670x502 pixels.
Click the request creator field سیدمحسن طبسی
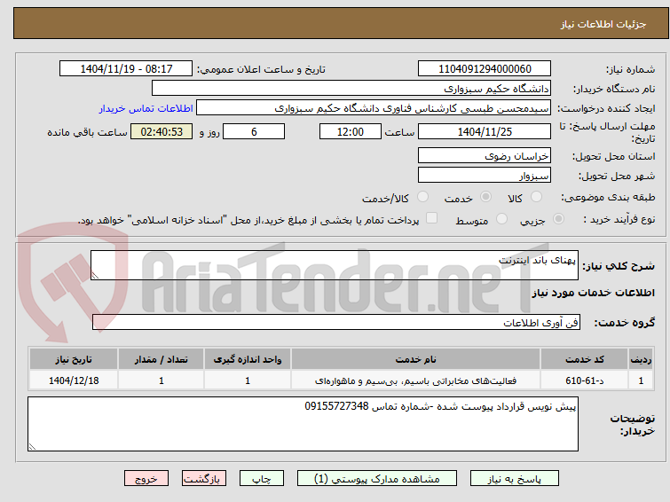click(x=374, y=108)
